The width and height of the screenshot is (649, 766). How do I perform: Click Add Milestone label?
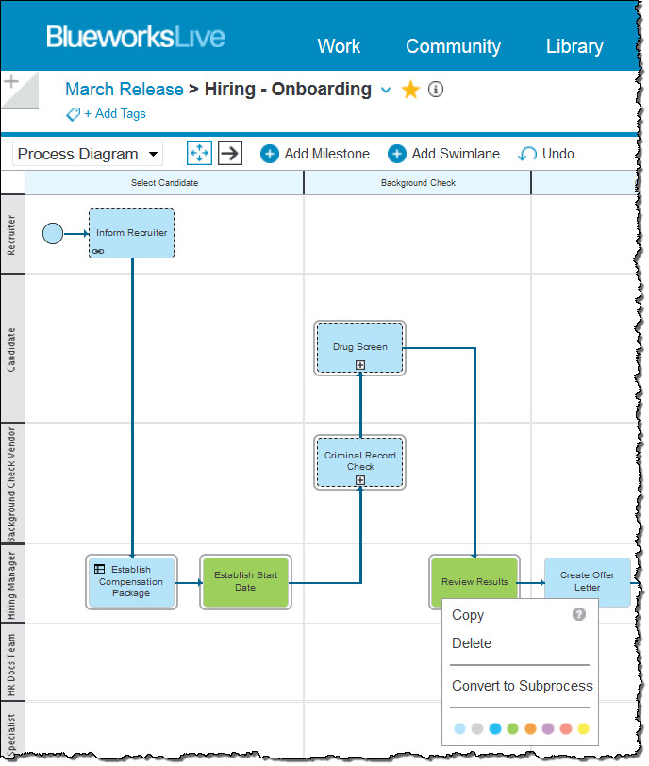(326, 154)
